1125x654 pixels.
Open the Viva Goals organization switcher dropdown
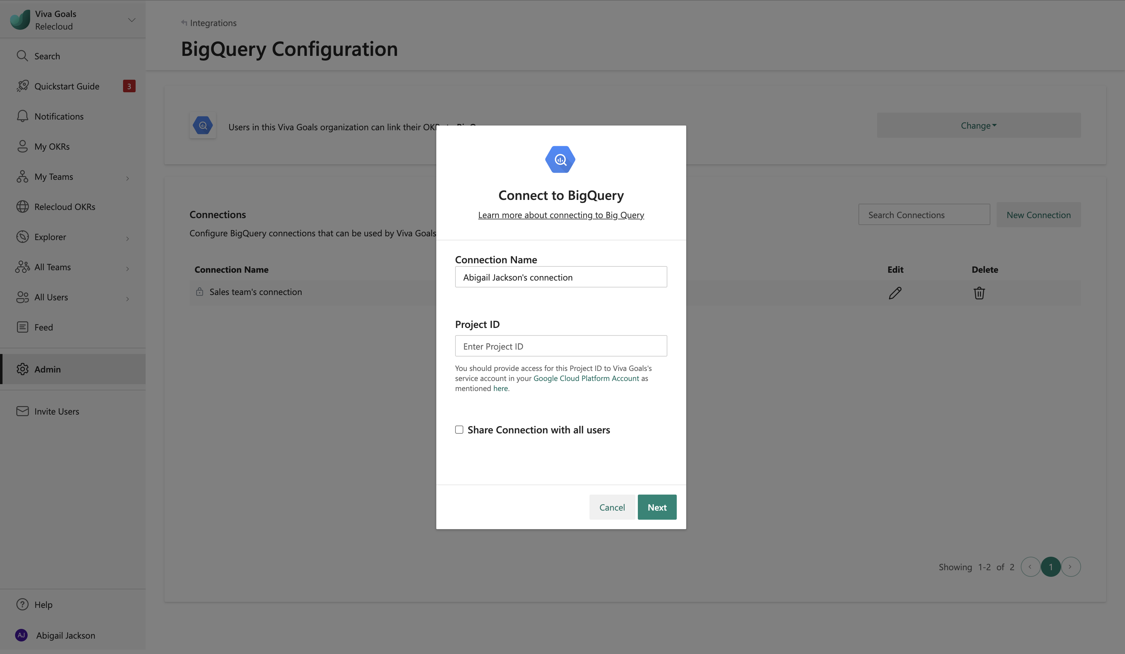coord(131,20)
